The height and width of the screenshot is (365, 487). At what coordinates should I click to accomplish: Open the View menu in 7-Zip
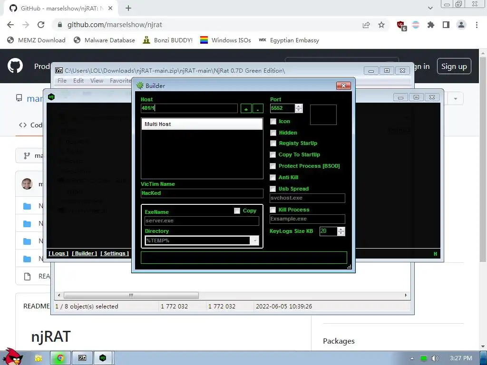pos(97,81)
